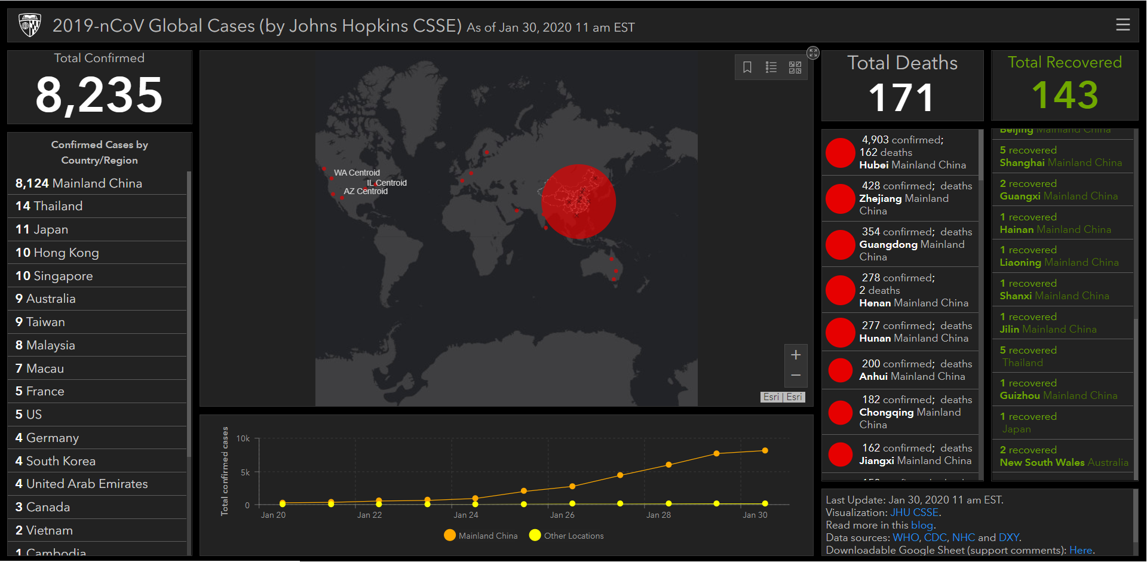
Task: Click the large red China circle on map
Action: tap(578, 202)
